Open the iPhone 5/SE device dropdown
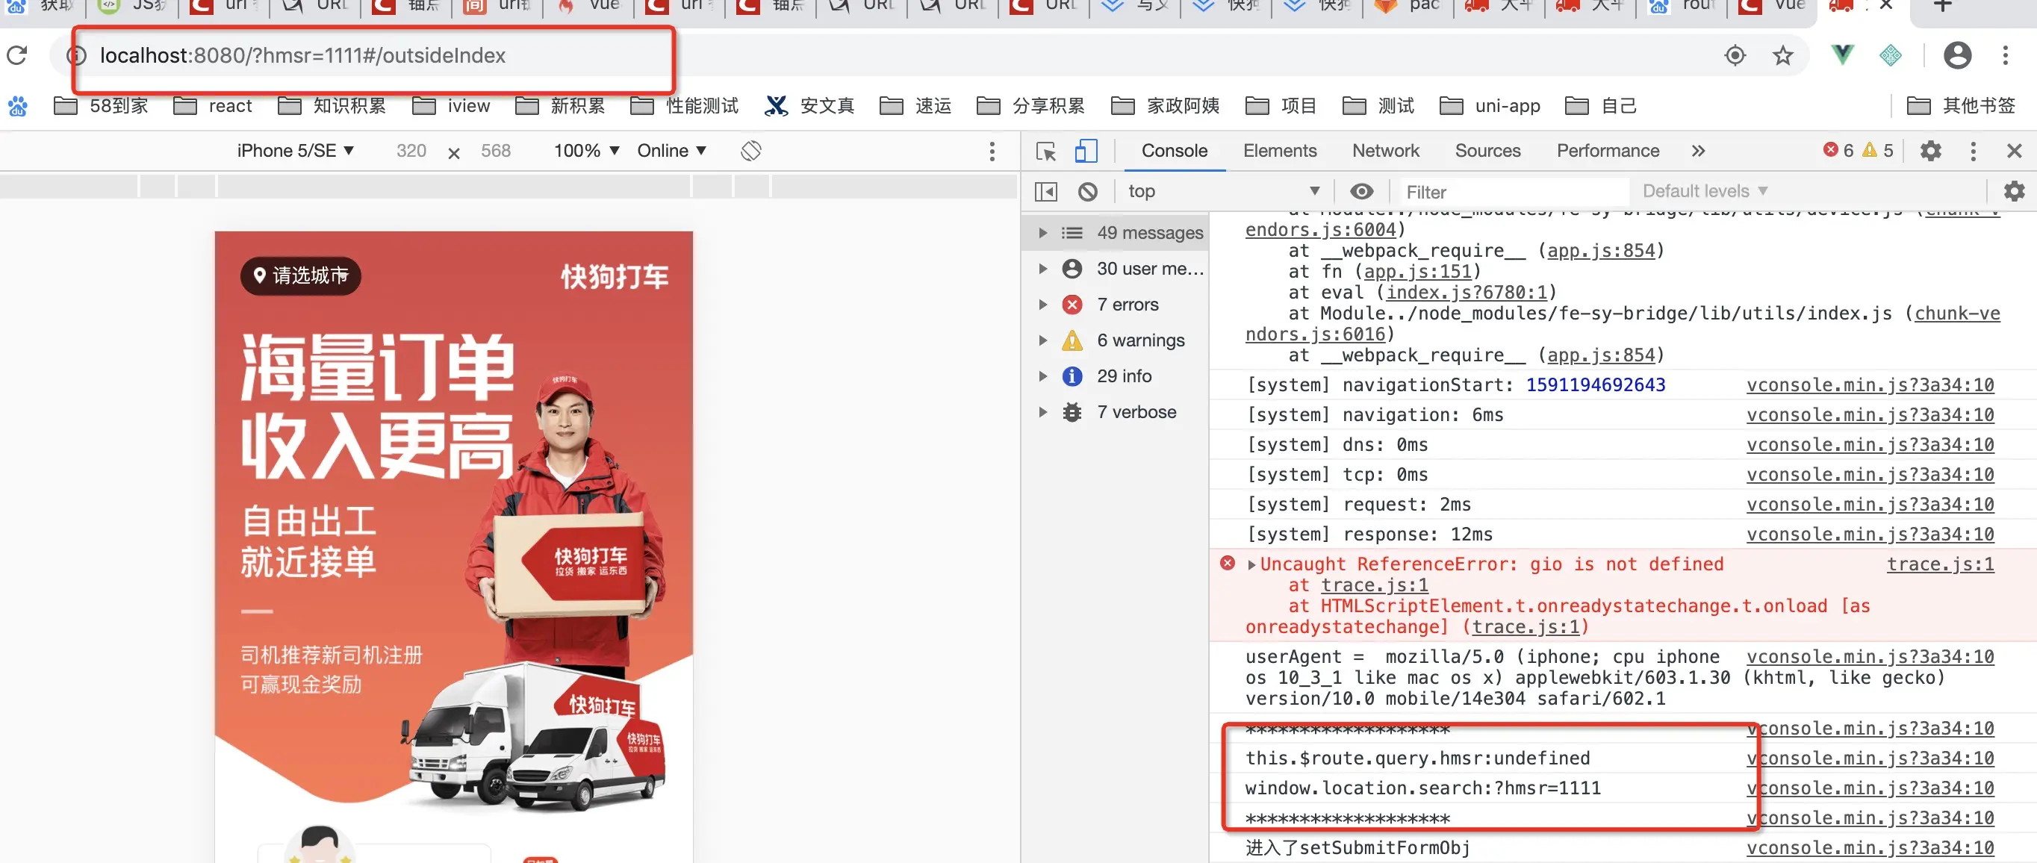Image resolution: width=2037 pixels, height=863 pixels. 294,151
